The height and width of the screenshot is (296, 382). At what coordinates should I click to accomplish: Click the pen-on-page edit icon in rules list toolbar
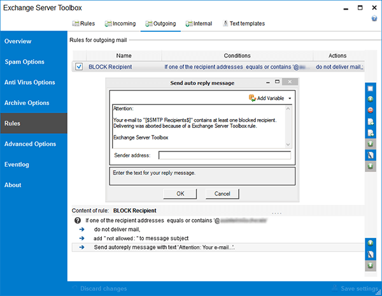pyautogui.click(x=371, y=155)
